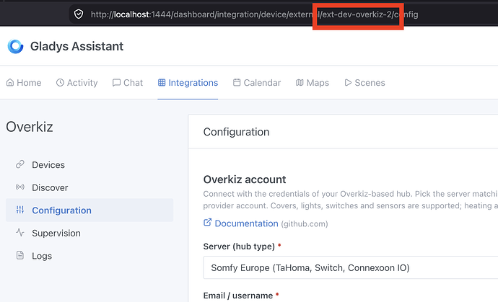Viewport: 498px width, 302px height.
Task: Click the Gladys Assistant title text
Action: [77, 46]
